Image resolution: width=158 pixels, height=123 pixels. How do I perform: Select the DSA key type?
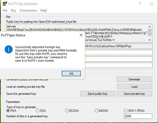click(x=41, y=111)
